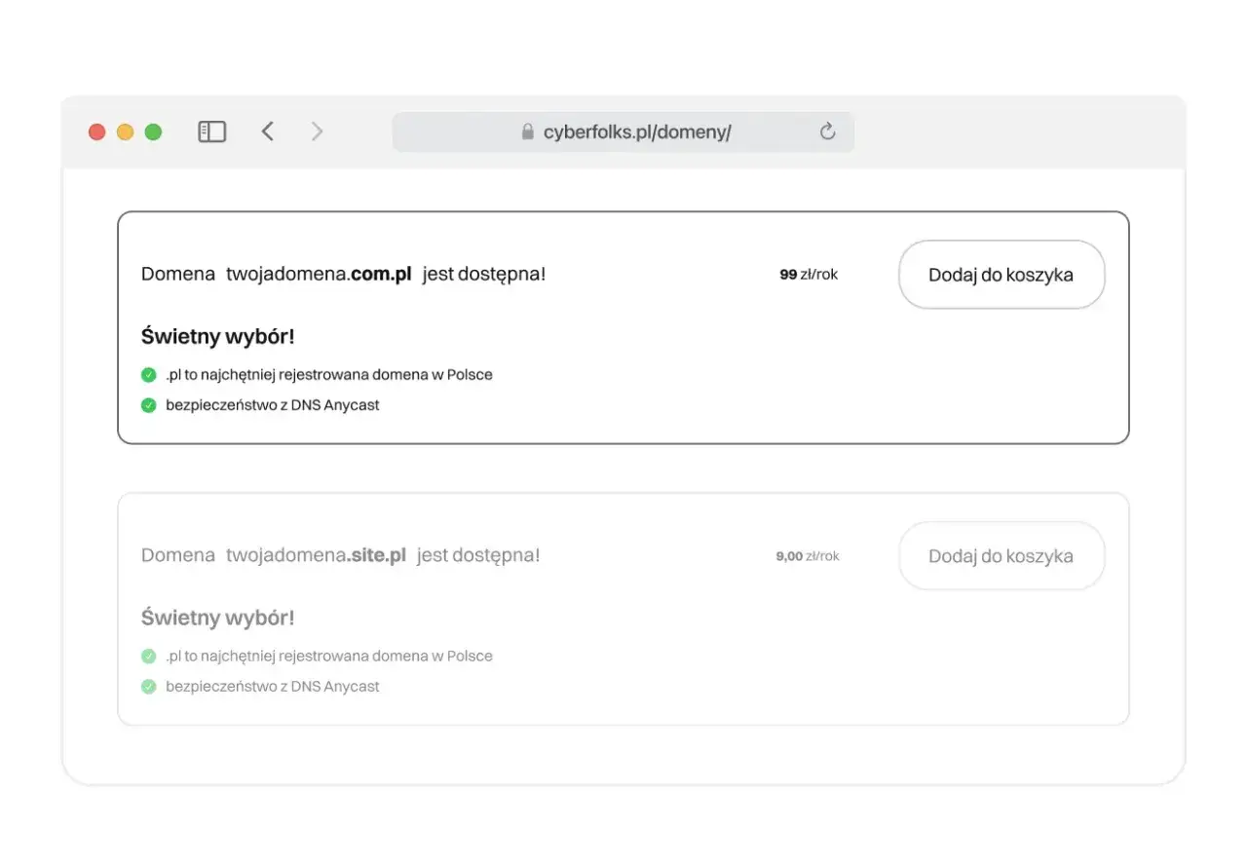This screenshot has width=1247, height=864.
Task: Click the green checkmark next to '.pl to najchętniej rejestrowana domena'
Action: (x=149, y=374)
